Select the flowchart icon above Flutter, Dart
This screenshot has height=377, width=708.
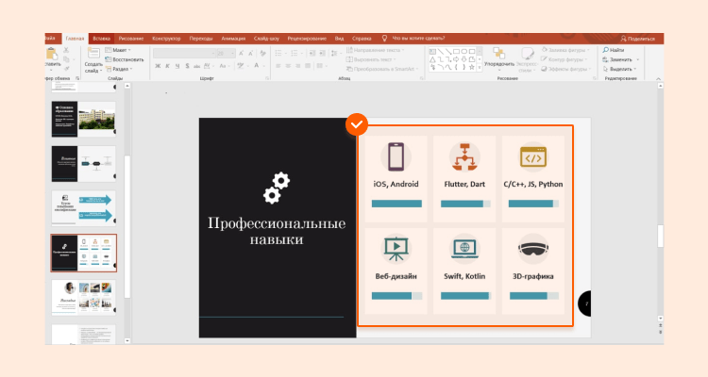pyautogui.click(x=464, y=156)
